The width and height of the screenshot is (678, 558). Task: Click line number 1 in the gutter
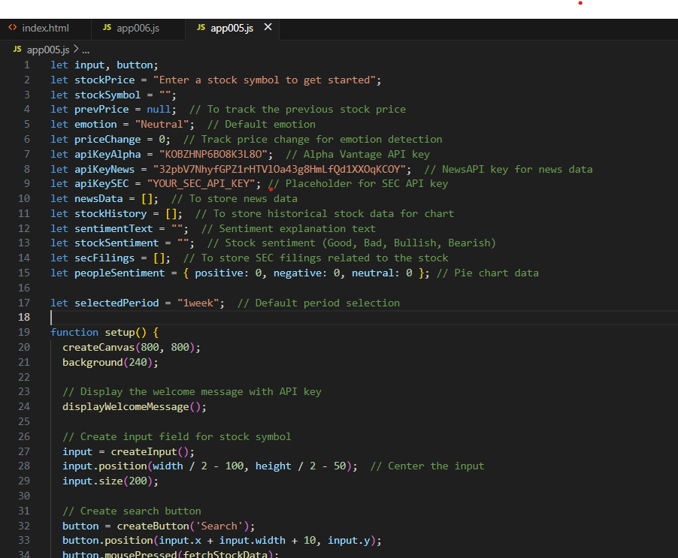(x=27, y=65)
